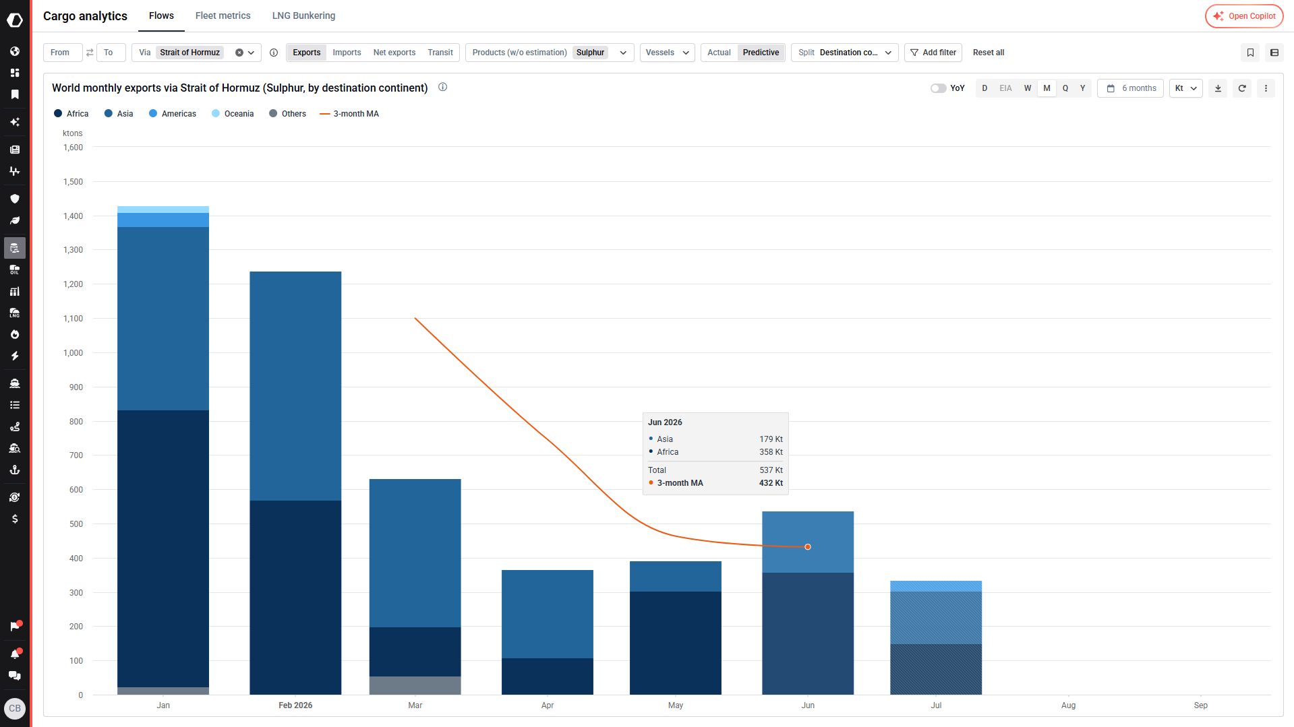Toggle 3-month MA line in legend
Image resolution: width=1294 pixels, height=727 pixels.
click(x=349, y=114)
